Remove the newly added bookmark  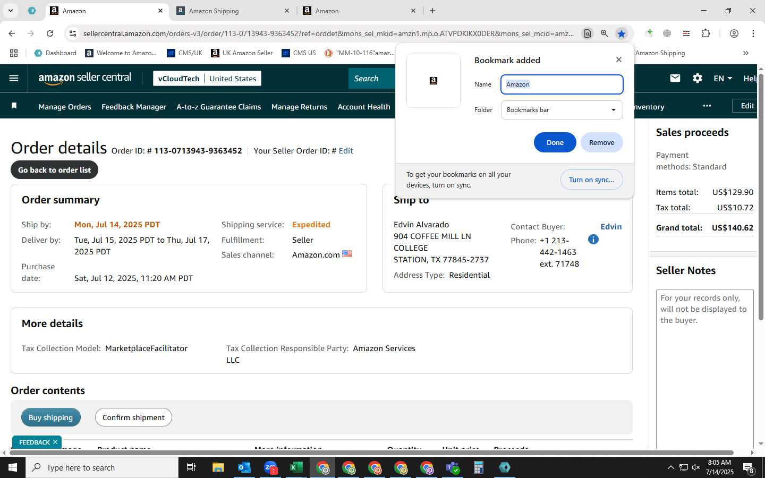tap(601, 142)
